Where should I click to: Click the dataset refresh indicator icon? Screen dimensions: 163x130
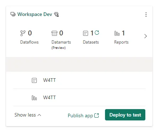(97, 33)
